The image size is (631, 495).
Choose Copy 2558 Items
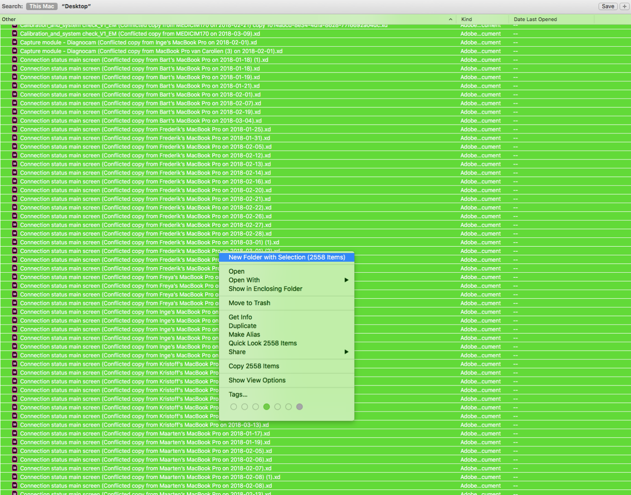(x=287, y=366)
